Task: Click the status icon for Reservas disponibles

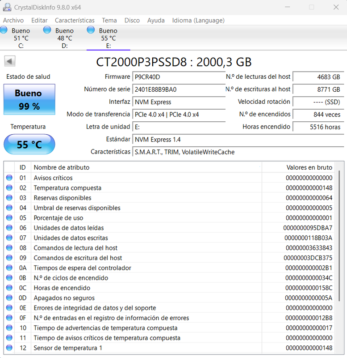Action: point(9,198)
